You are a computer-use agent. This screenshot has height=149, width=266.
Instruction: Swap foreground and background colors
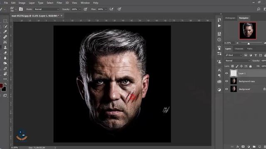point(5,84)
